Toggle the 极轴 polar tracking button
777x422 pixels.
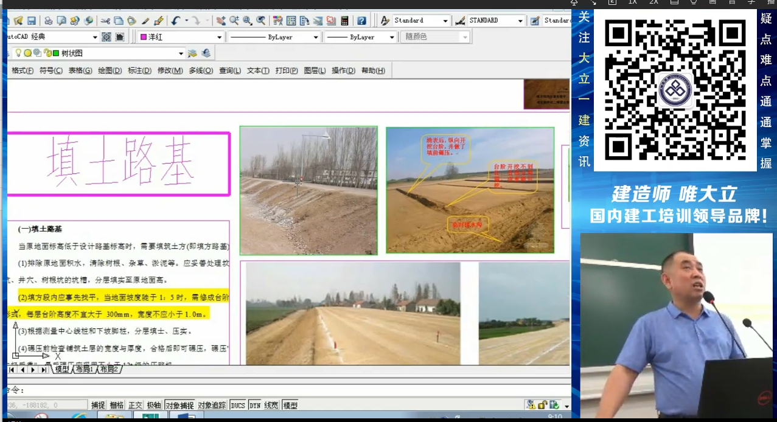tap(154, 405)
